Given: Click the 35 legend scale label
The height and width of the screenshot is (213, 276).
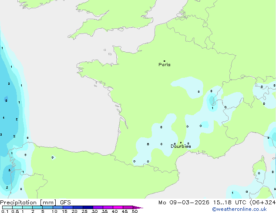Looking at the screenshot, I should (104, 211).
